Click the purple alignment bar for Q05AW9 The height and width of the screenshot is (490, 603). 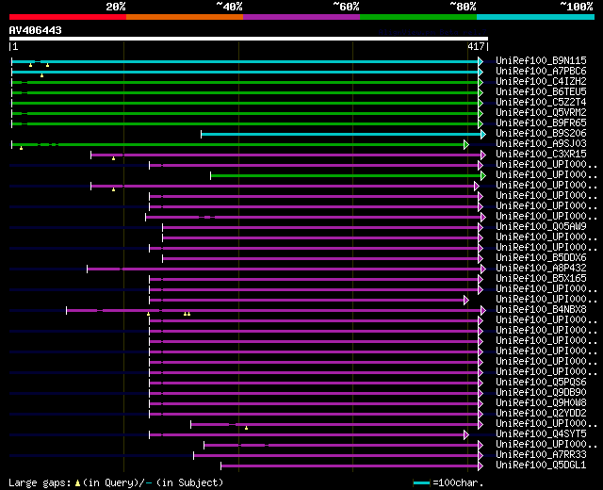click(320, 228)
